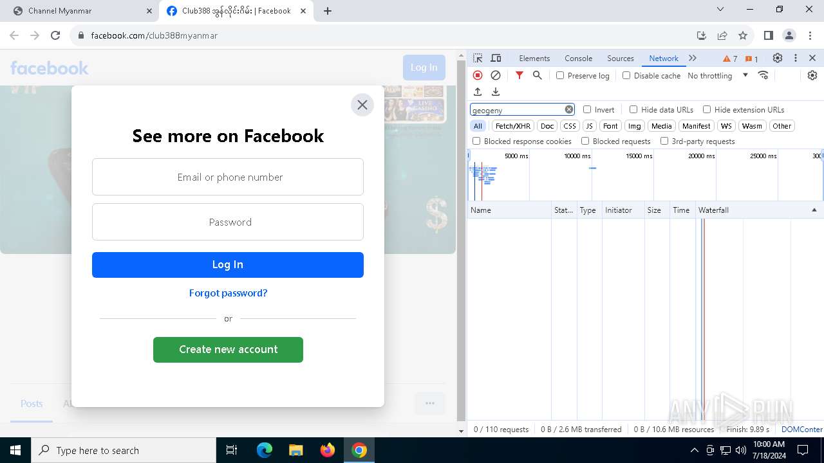
Task: Filter by Fetch/XHR requests
Action: point(513,126)
